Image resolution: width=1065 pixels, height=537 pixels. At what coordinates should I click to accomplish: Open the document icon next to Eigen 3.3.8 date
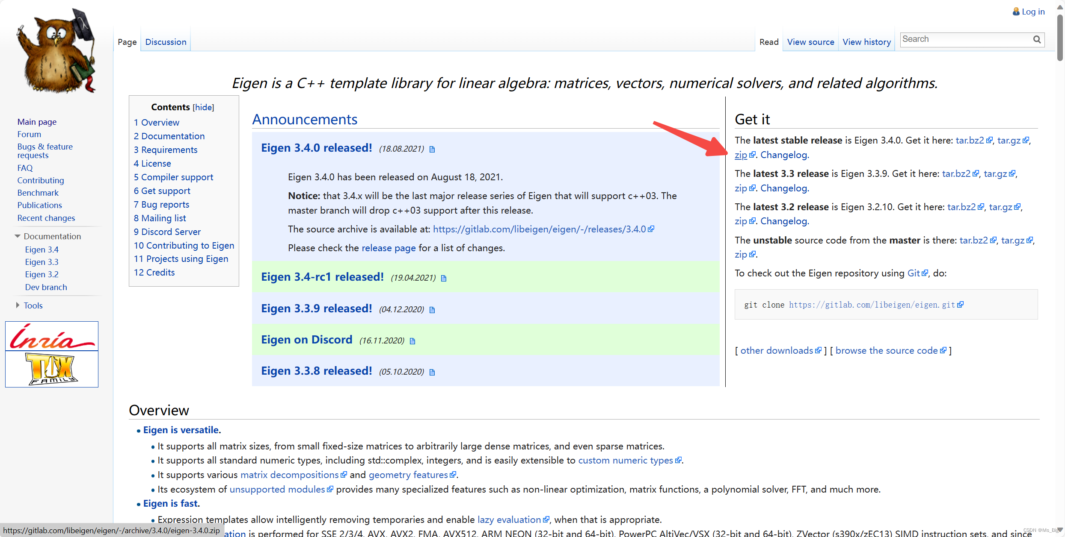(432, 372)
